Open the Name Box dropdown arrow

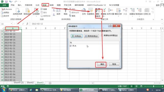coord(11,24)
